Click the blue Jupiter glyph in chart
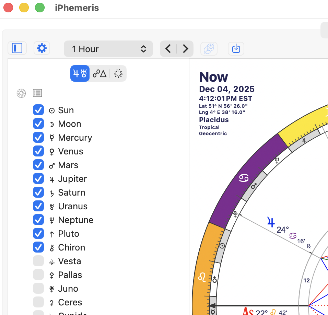 (x=271, y=223)
